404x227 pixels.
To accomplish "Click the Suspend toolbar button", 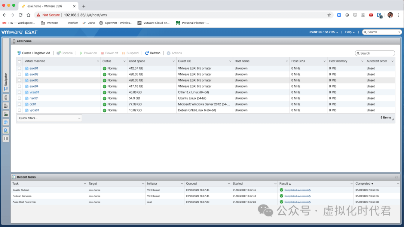I will click(130, 53).
